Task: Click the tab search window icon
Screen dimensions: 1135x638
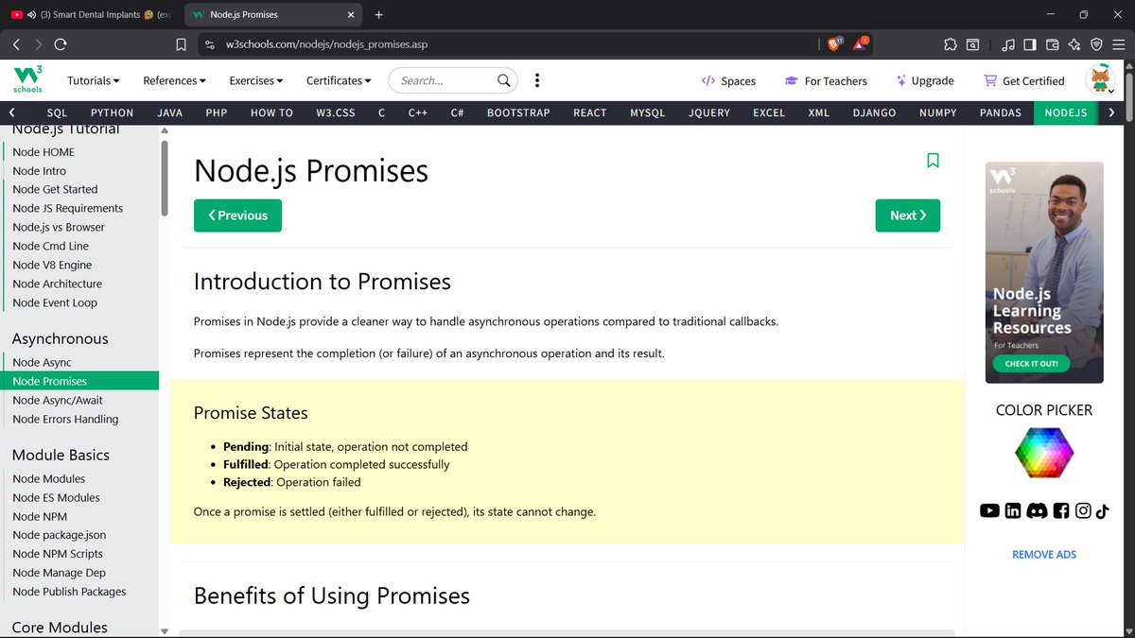Action: pyautogui.click(x=972, y=44)
